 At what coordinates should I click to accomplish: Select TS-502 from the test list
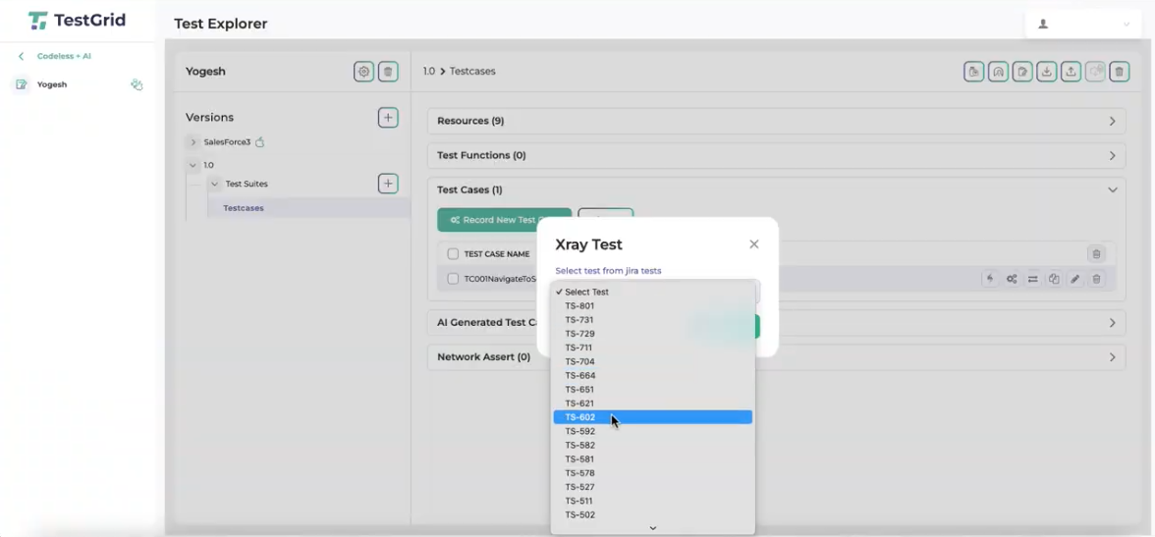click(x=652, y=515)
